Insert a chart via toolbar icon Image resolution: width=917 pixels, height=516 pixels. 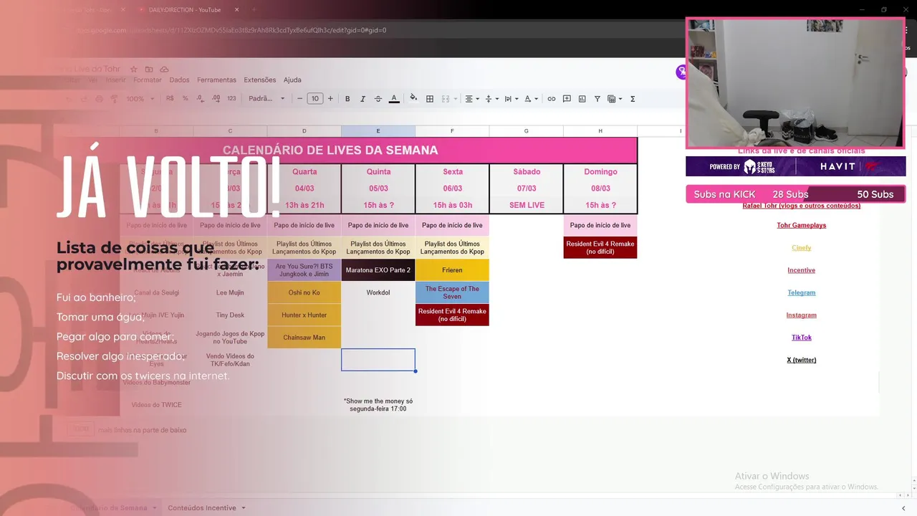[x=582, y=99]
